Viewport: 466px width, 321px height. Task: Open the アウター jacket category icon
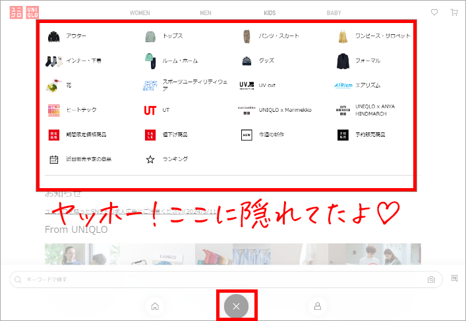pyautogui.click(x=54, y=36)
